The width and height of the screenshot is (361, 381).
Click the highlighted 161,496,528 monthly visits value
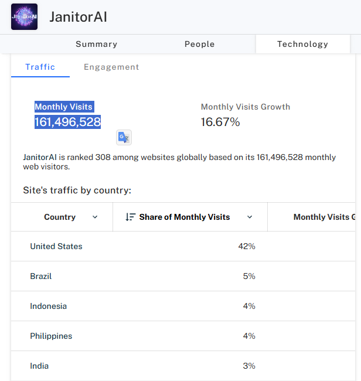coord(67,122)
